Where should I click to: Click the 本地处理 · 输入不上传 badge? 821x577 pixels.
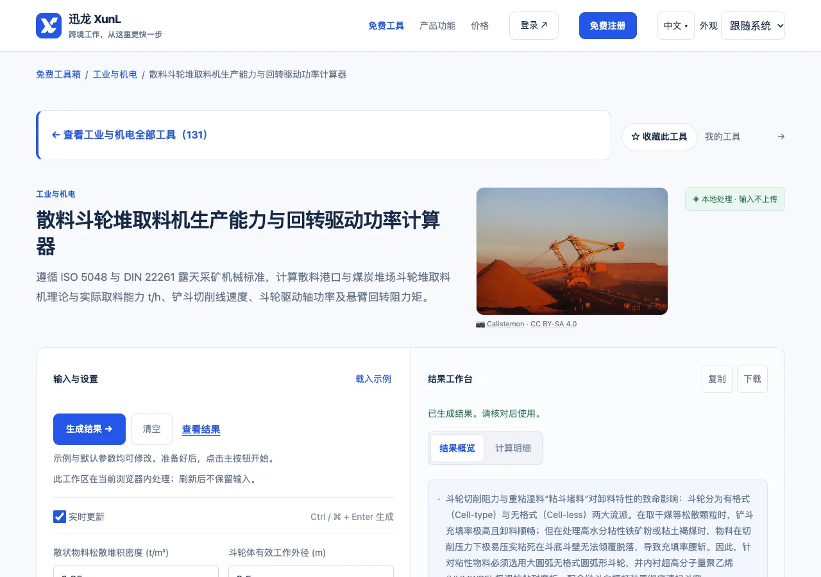tap(735, 199)
